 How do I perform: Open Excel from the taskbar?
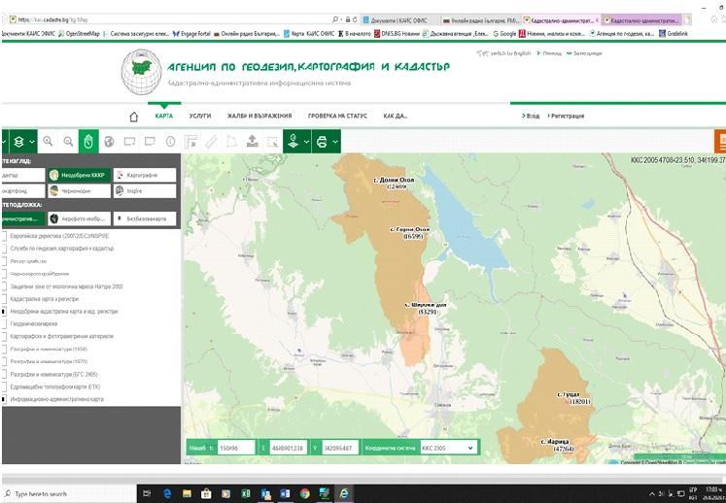pyautogui.click(x=246, y=493)
